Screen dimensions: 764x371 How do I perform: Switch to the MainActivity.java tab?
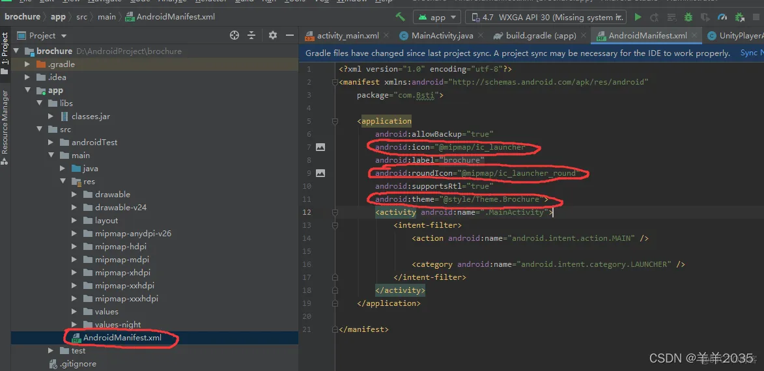[x=442, y=36]
